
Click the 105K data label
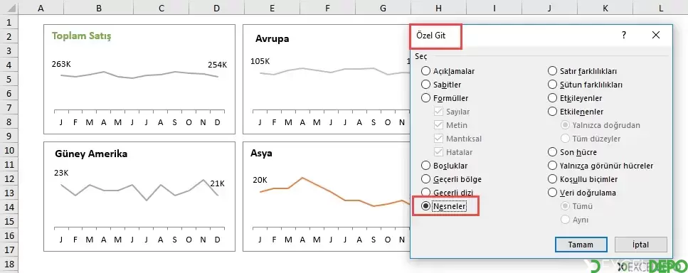260,61
